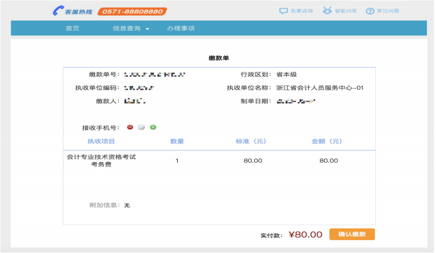Click the 我要咨询 link text
Image resolution: width=436 pixels, height=253 pixels.
point(301,11)
